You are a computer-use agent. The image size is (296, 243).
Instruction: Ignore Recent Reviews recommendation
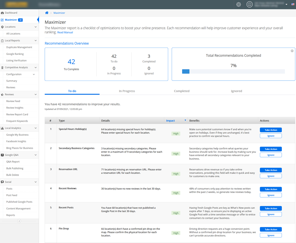(x=271, y=195)
